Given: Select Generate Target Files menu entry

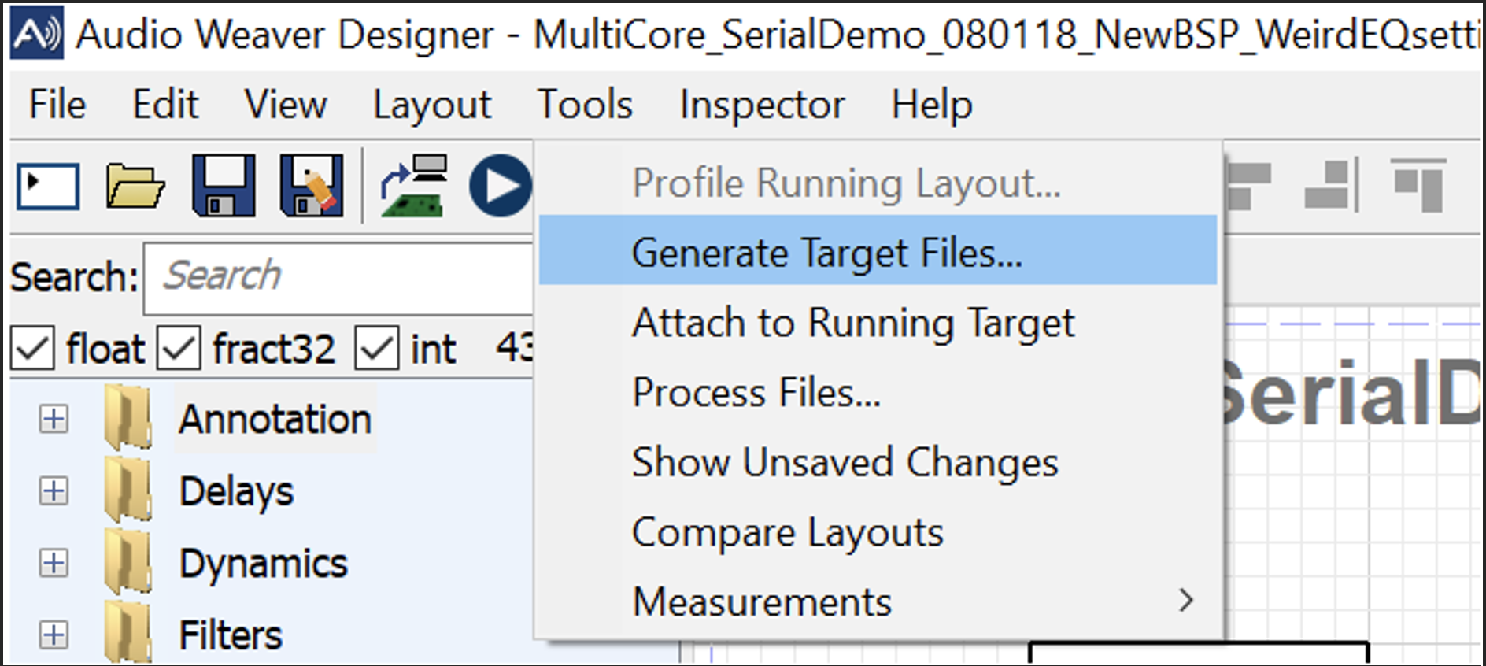Looking at the screenshot, I should click(x=826, y=253).
